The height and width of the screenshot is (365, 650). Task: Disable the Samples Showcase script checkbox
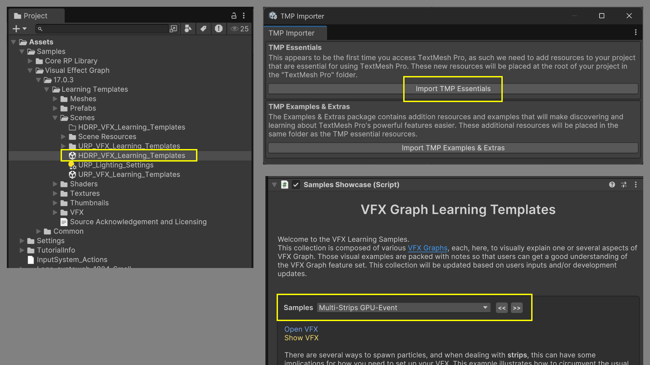(296, 185)
